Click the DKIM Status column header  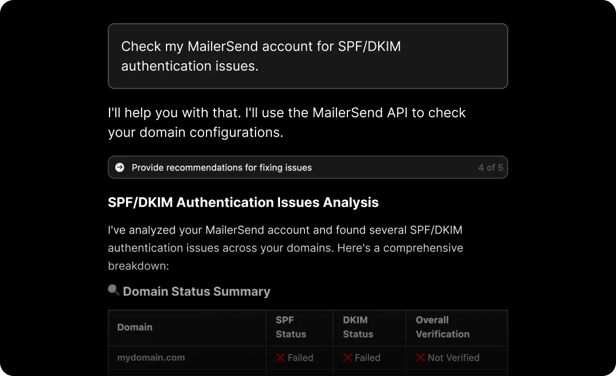pos(358,327)
